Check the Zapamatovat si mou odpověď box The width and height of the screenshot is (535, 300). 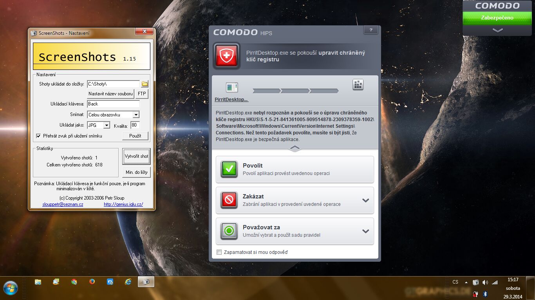tap(219, 252)
